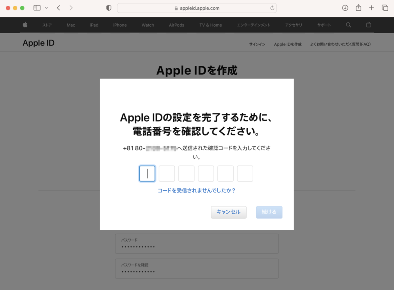Click the search magnifier icon in nav
Screen dimensions: 394x290
tap(349, 25)
